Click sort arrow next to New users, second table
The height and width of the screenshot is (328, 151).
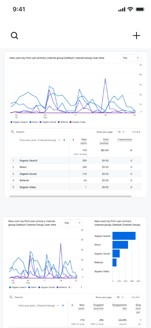[72, 305]
